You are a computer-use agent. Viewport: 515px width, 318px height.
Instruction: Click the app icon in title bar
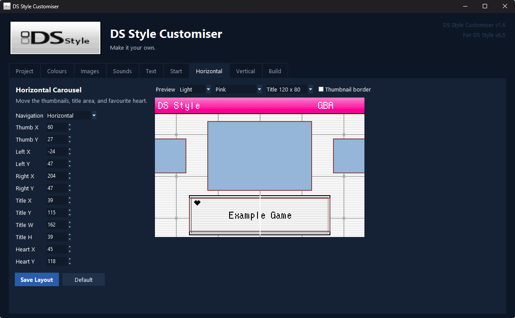coord(7,6)
